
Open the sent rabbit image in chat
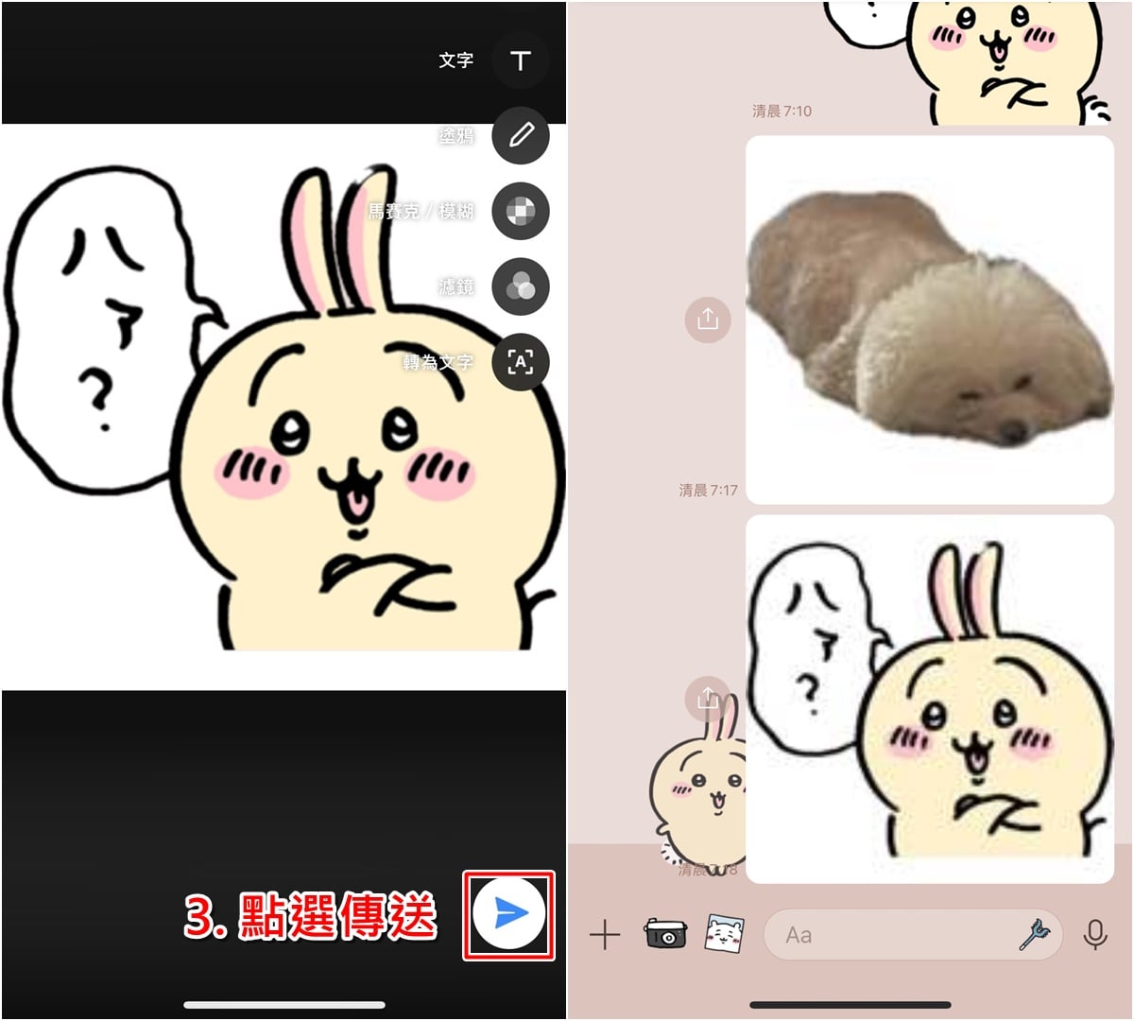point(930,700)
